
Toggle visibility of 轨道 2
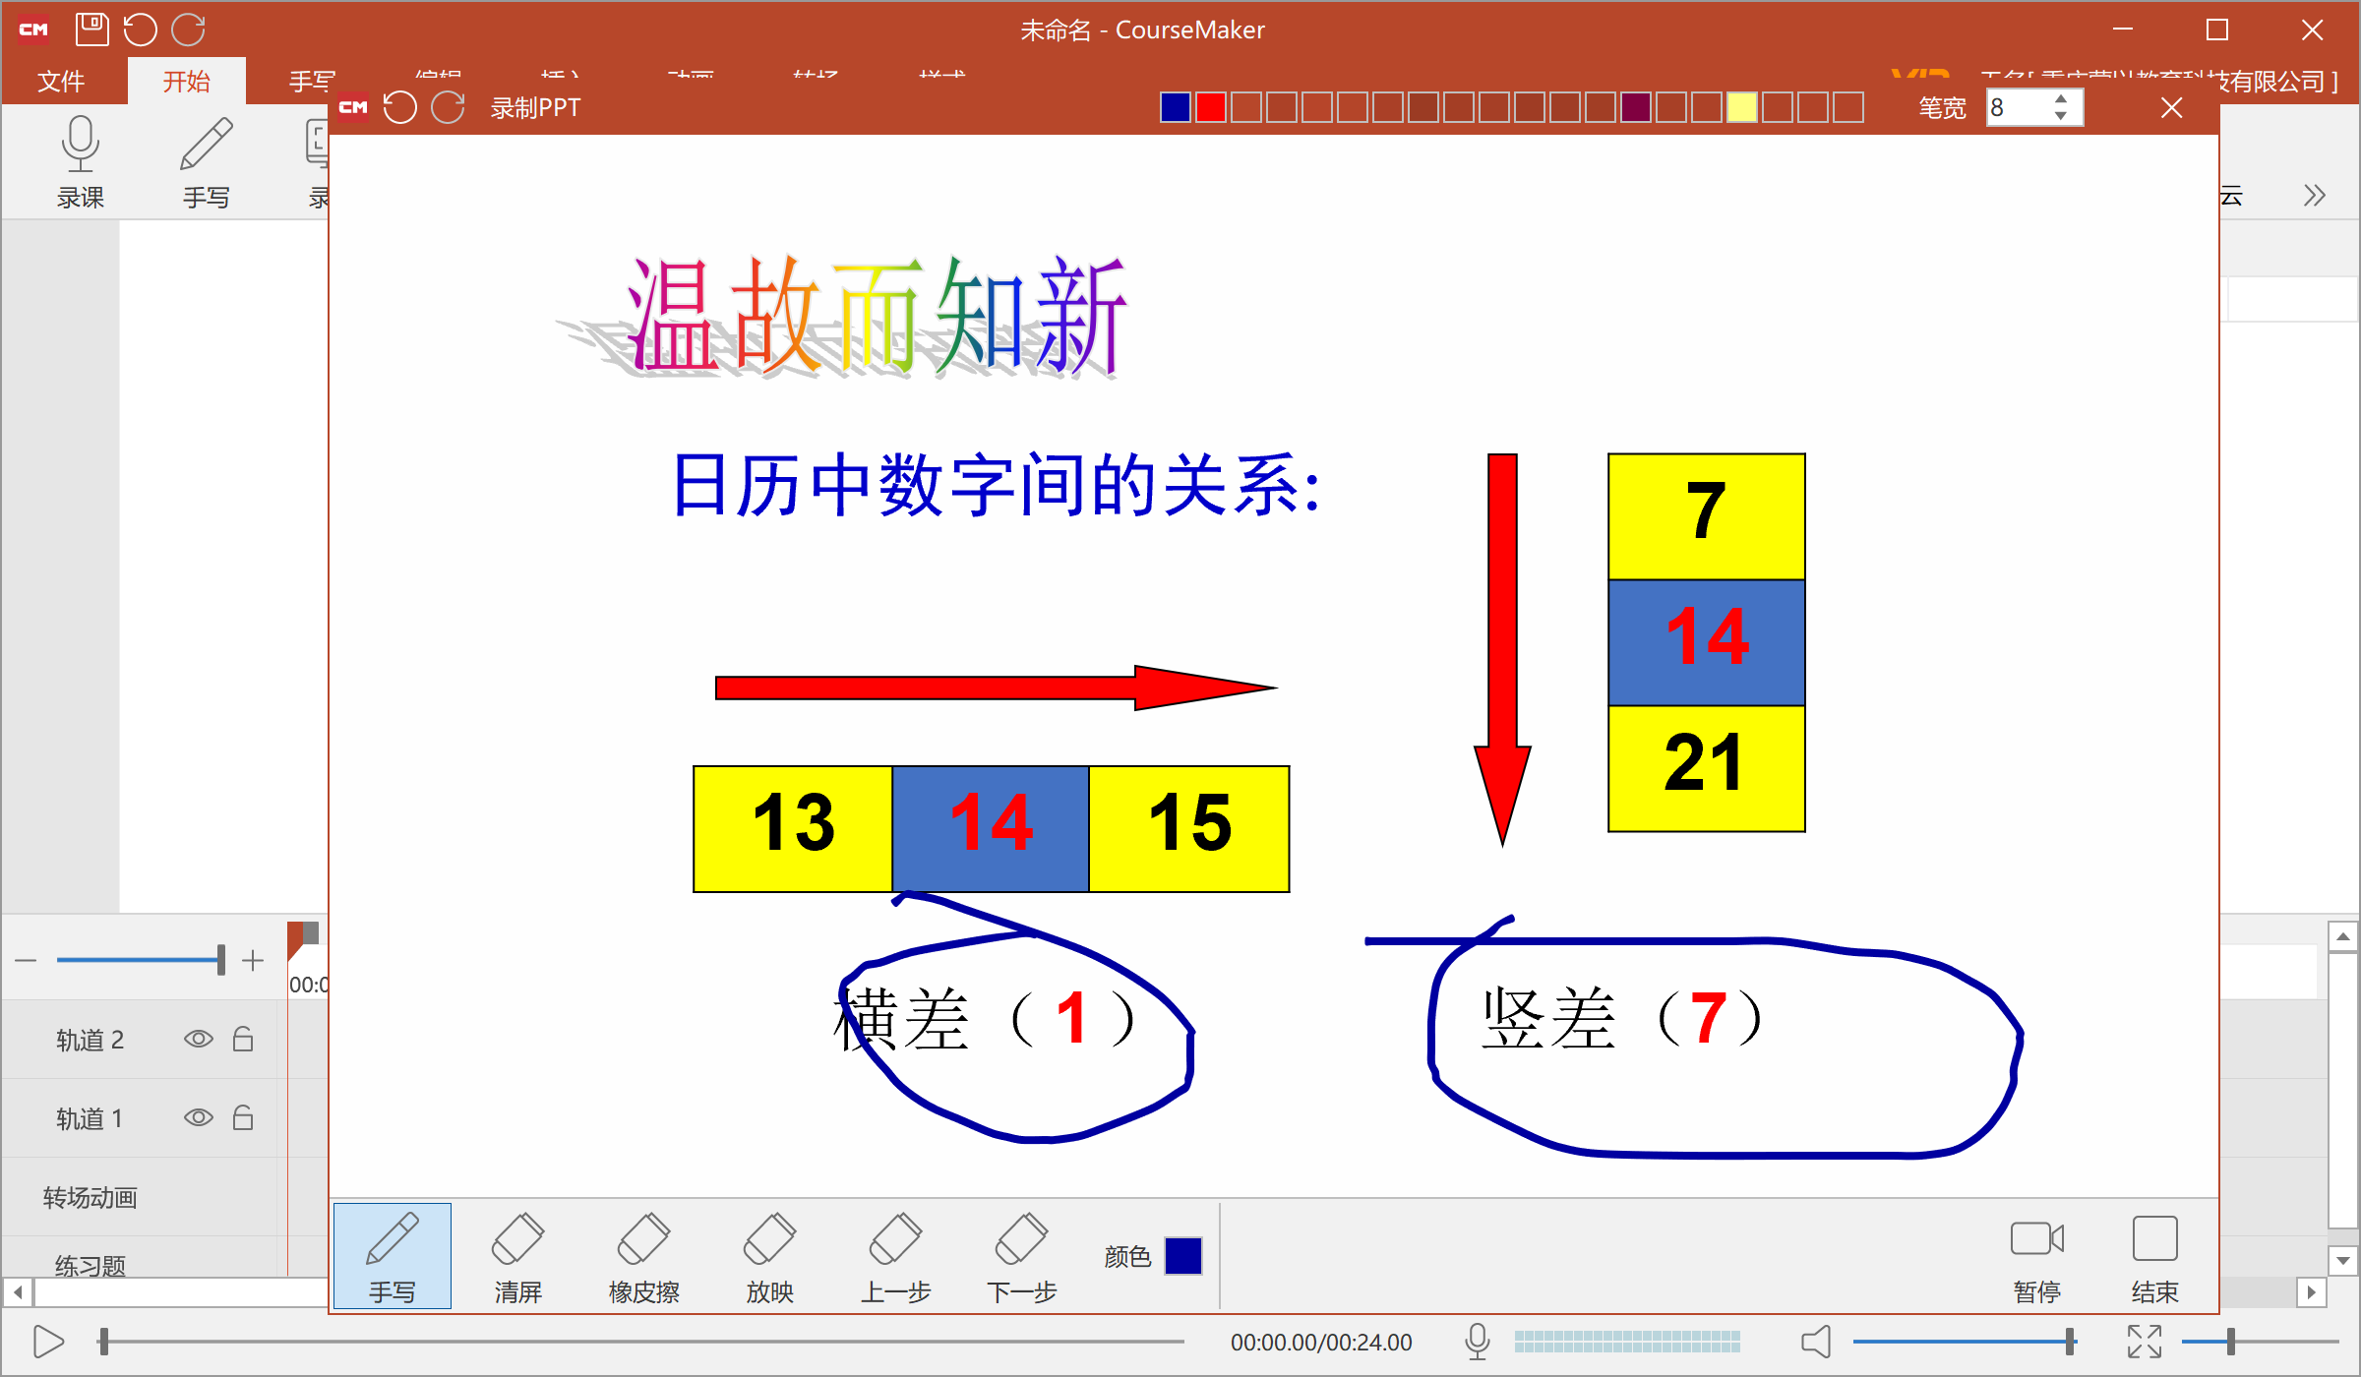(x=198, y=1039)
